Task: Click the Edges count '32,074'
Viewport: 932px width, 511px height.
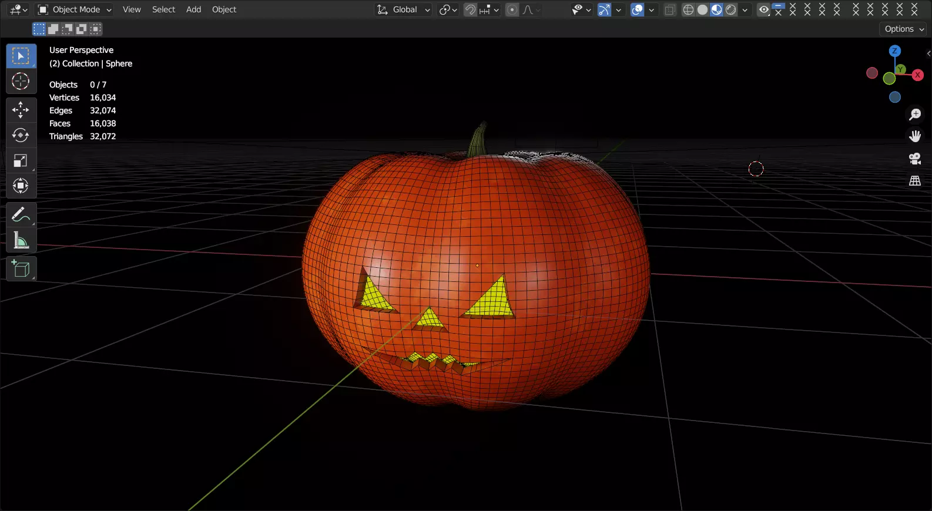Action: pos(103,110)
